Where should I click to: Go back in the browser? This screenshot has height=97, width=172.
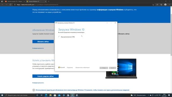(x=2, y=5)
